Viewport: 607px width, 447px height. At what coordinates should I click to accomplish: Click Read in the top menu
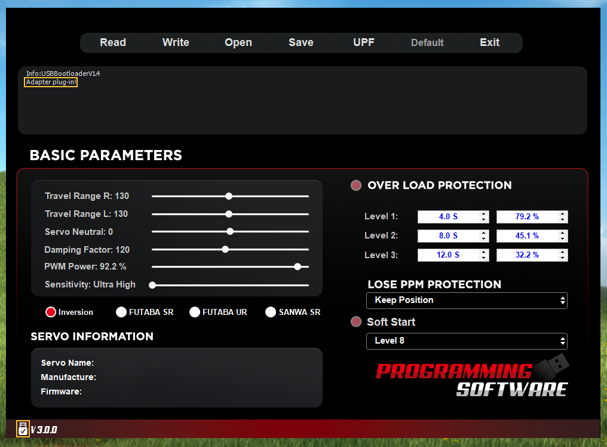(113, 42)
